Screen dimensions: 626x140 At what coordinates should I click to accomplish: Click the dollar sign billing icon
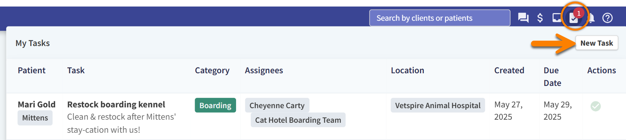tap(540, 18)
